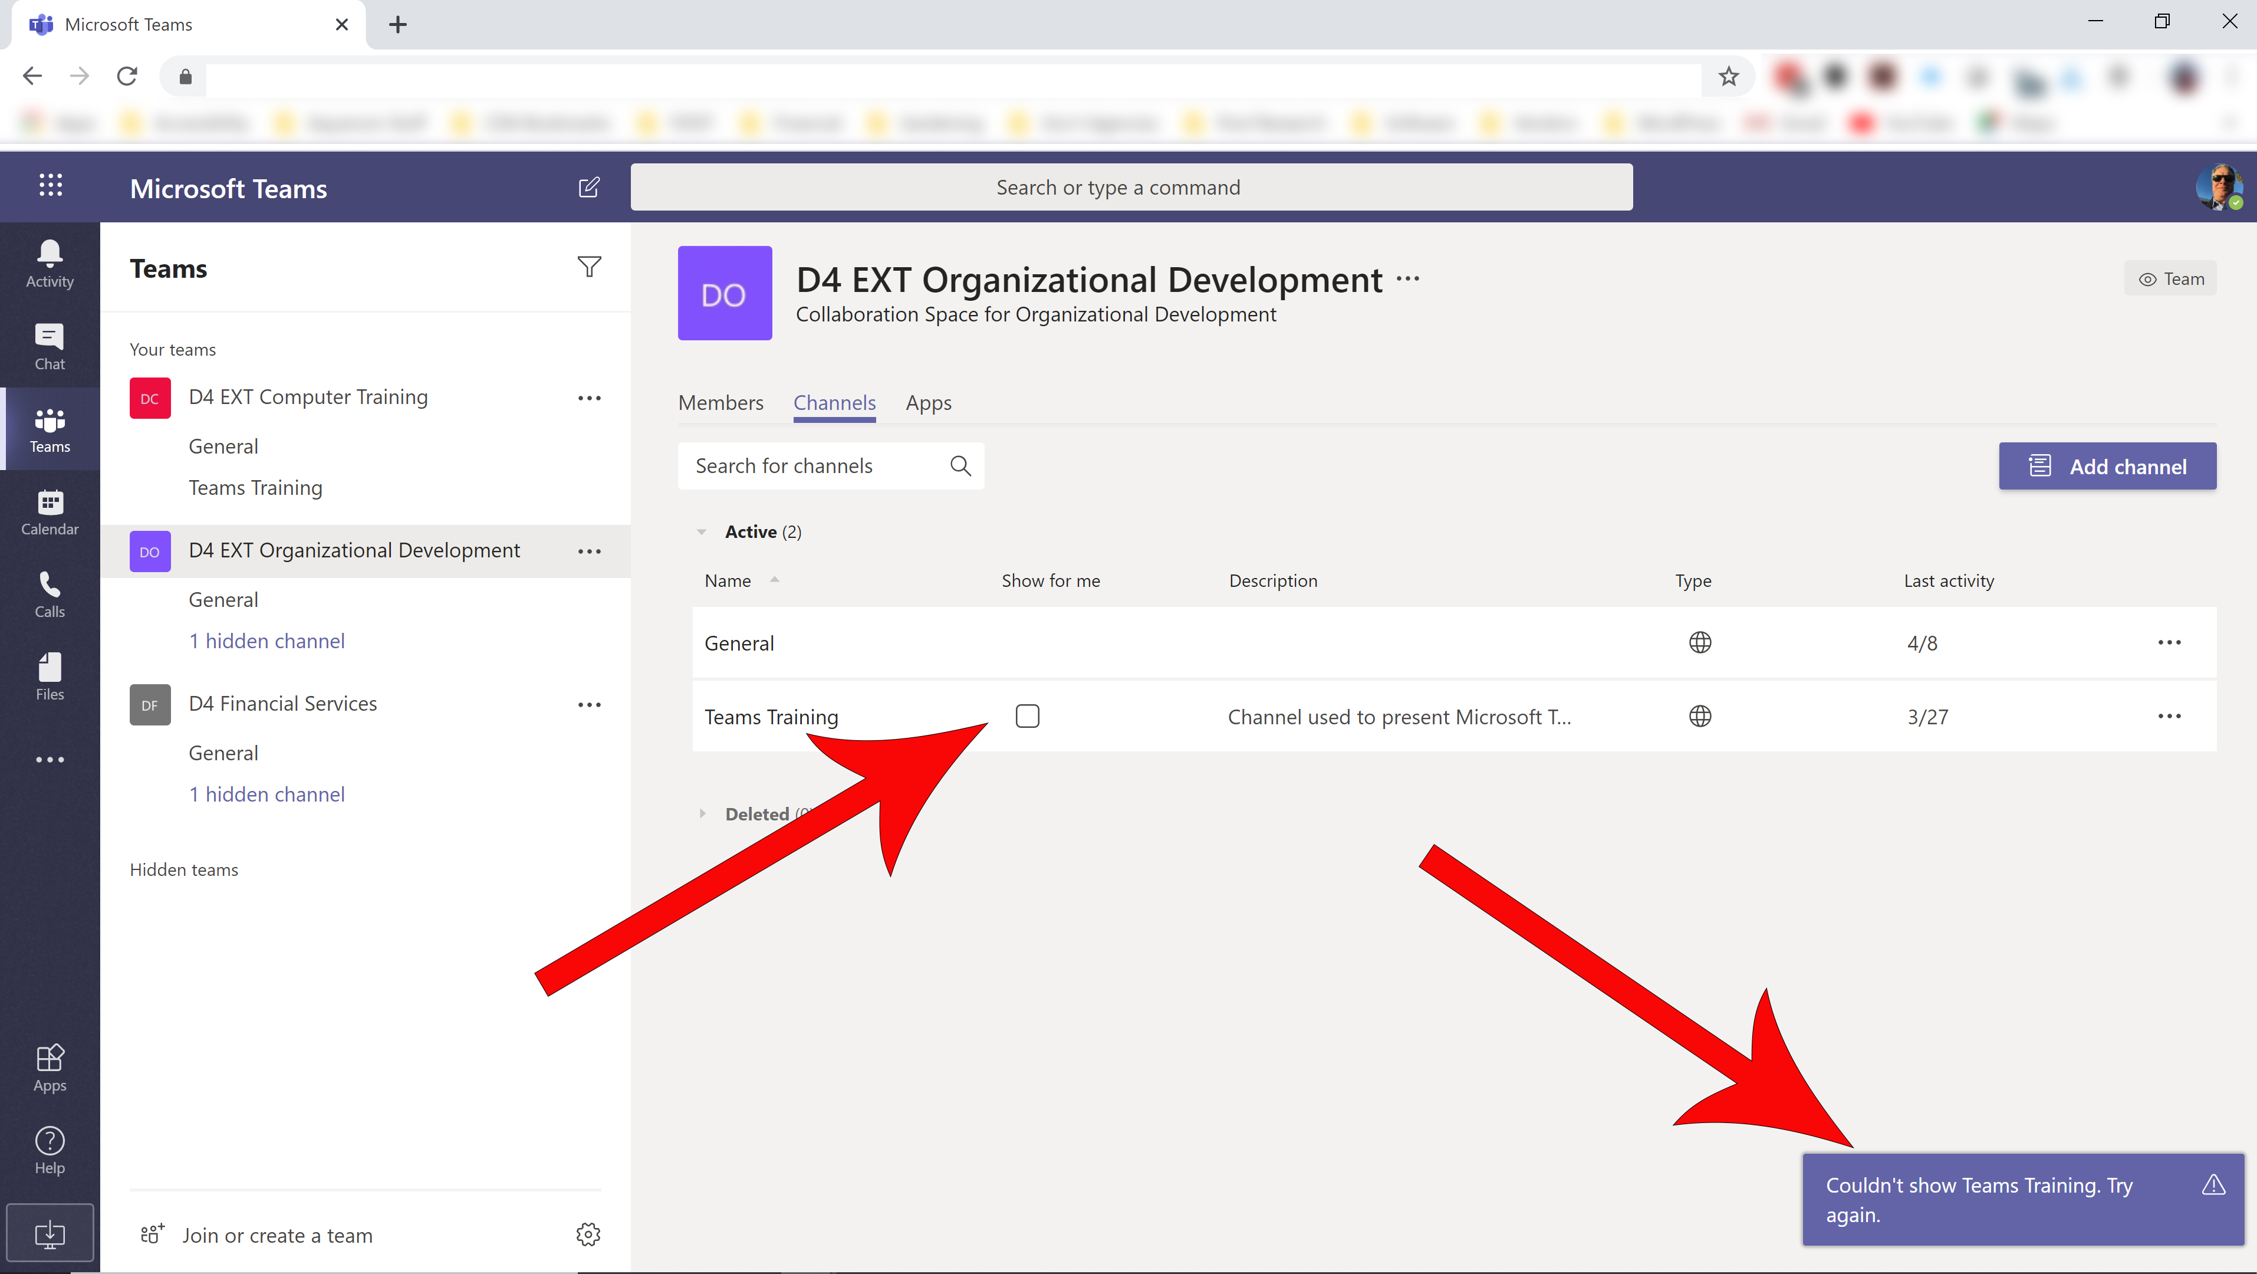Open more options for D4 Financial Services

click(x=589, y=704)
